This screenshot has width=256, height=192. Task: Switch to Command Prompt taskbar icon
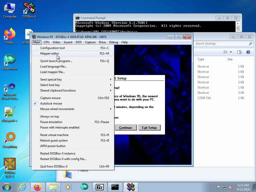point(115,187)
